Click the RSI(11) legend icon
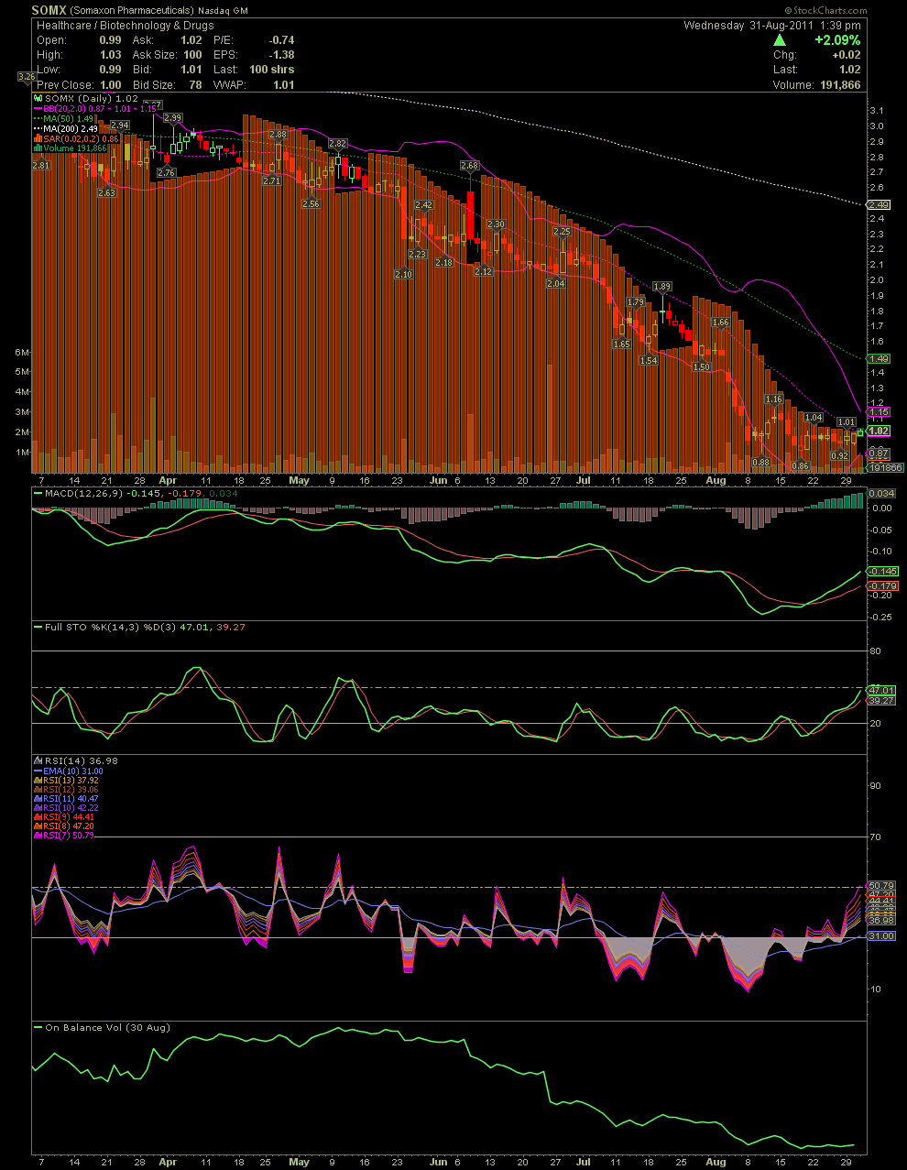Image resolution: width=907 pixels, height=1170 pixels. point(38,799)
